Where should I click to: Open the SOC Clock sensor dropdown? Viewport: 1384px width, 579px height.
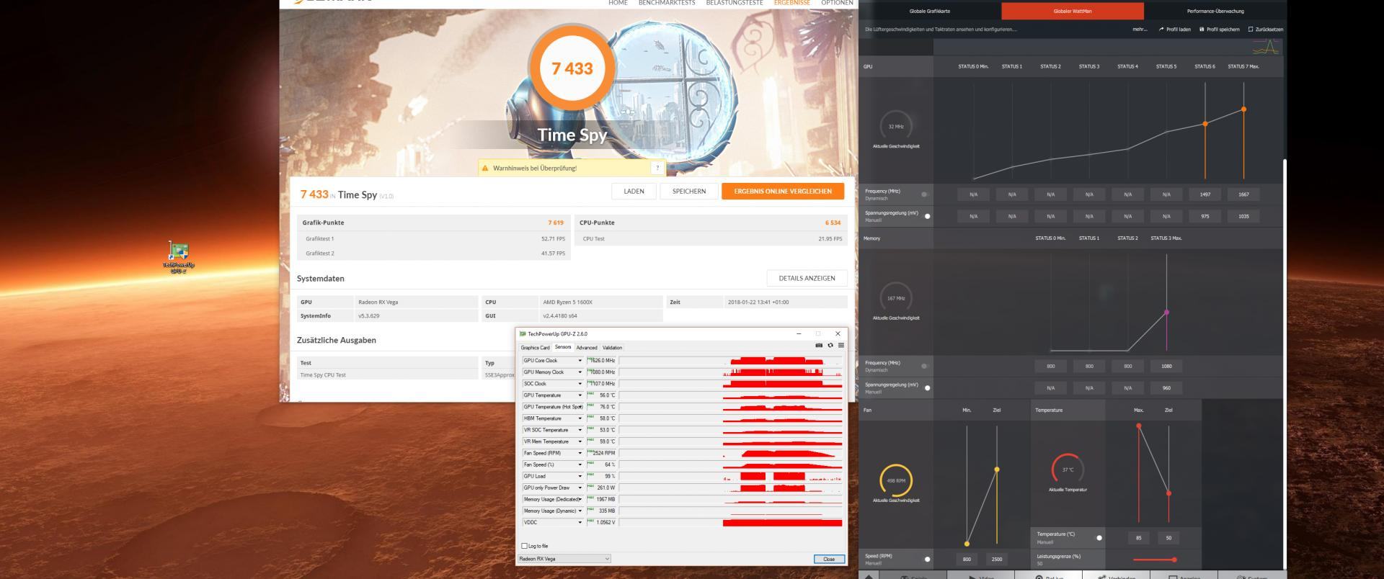pyautogui.click(x=580, y=384)
